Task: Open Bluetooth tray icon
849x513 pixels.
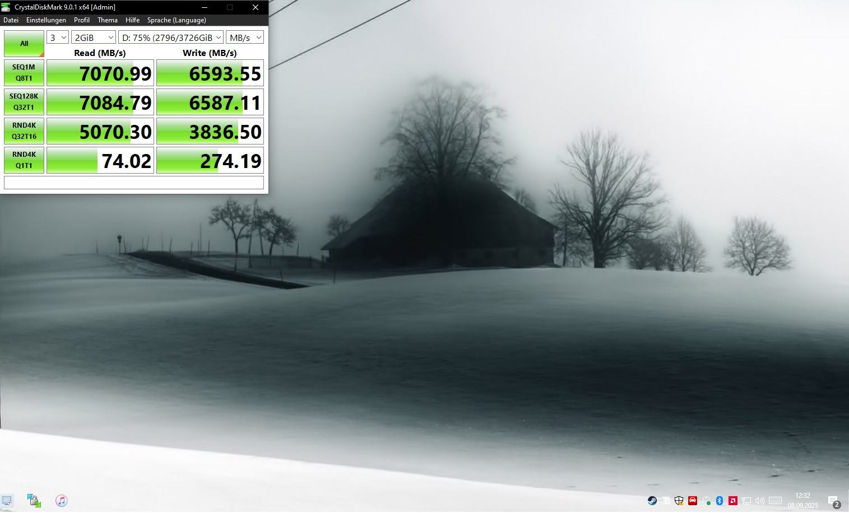Action: [x=720, y=501]
